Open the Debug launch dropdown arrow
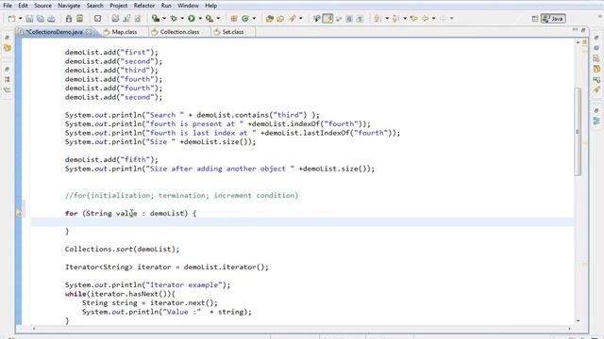Viewport: 604px width, 339px height. 182,19
